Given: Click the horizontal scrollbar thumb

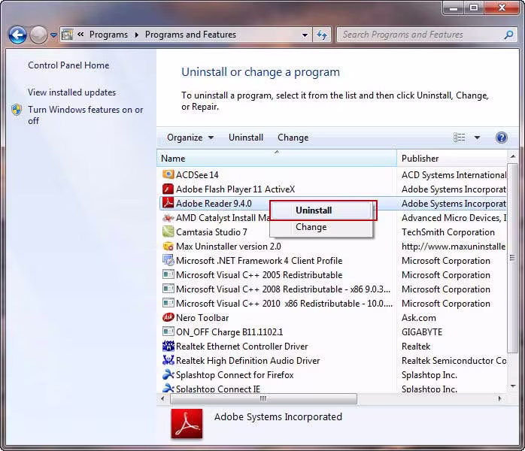Looking at the screenshot, I should pos(263,399).
